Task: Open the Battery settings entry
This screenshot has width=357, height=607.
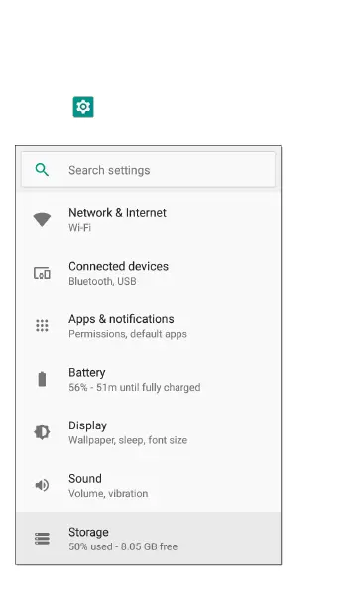Action: pyautogui.click(x=148, y=379)
